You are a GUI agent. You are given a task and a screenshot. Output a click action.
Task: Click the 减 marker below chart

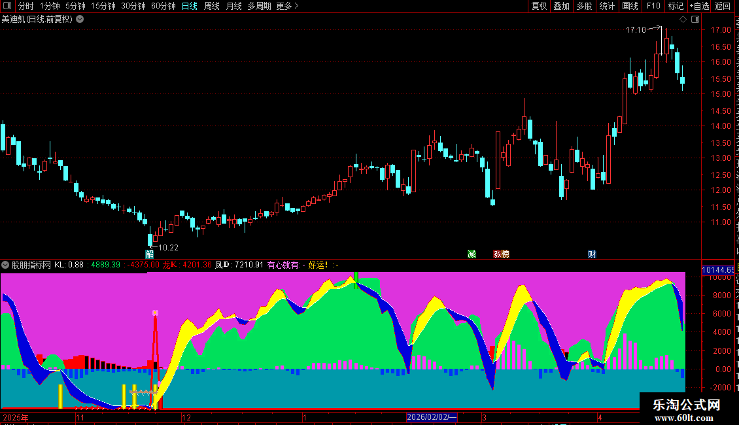[472, 254]
